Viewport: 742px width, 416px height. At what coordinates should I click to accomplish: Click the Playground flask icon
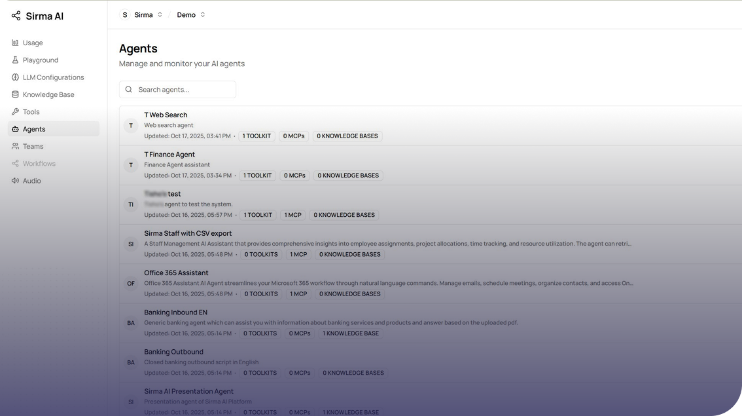[x=15, y=60]
